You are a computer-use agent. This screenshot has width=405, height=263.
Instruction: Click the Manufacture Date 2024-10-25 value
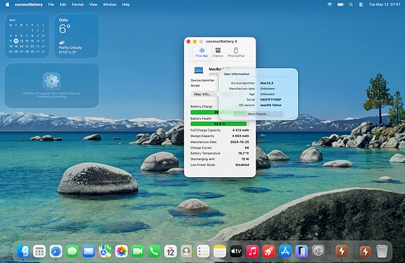click(239, 142)
